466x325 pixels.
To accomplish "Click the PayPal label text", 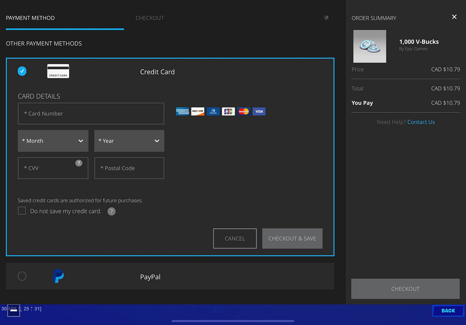I will [150, 277].
